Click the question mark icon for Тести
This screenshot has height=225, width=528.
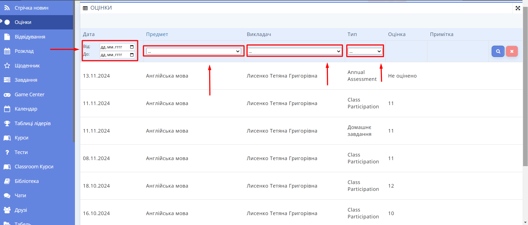(7, 152)
